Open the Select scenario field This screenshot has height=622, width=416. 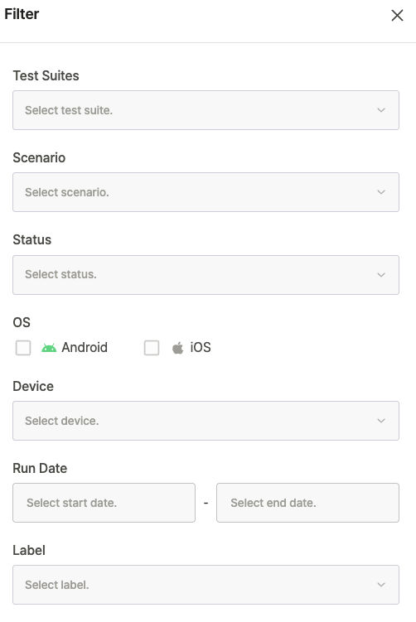(206, 192)
